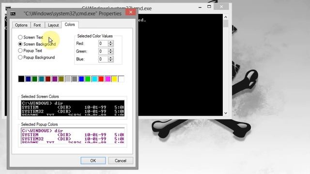Pick the dark green color swatch
The image size is (310, 174).
[x=35, y=79]
